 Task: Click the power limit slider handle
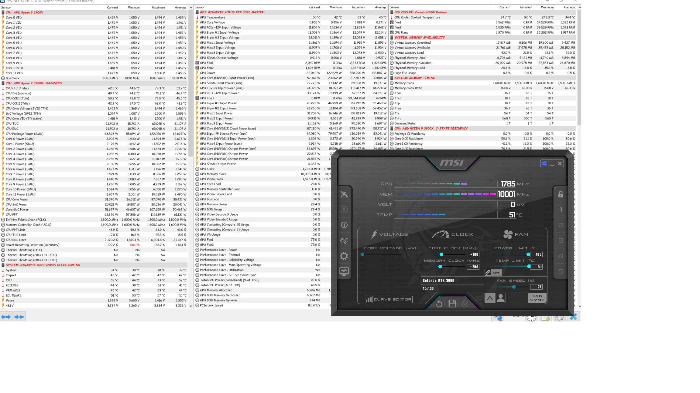(x=528, y=254)
